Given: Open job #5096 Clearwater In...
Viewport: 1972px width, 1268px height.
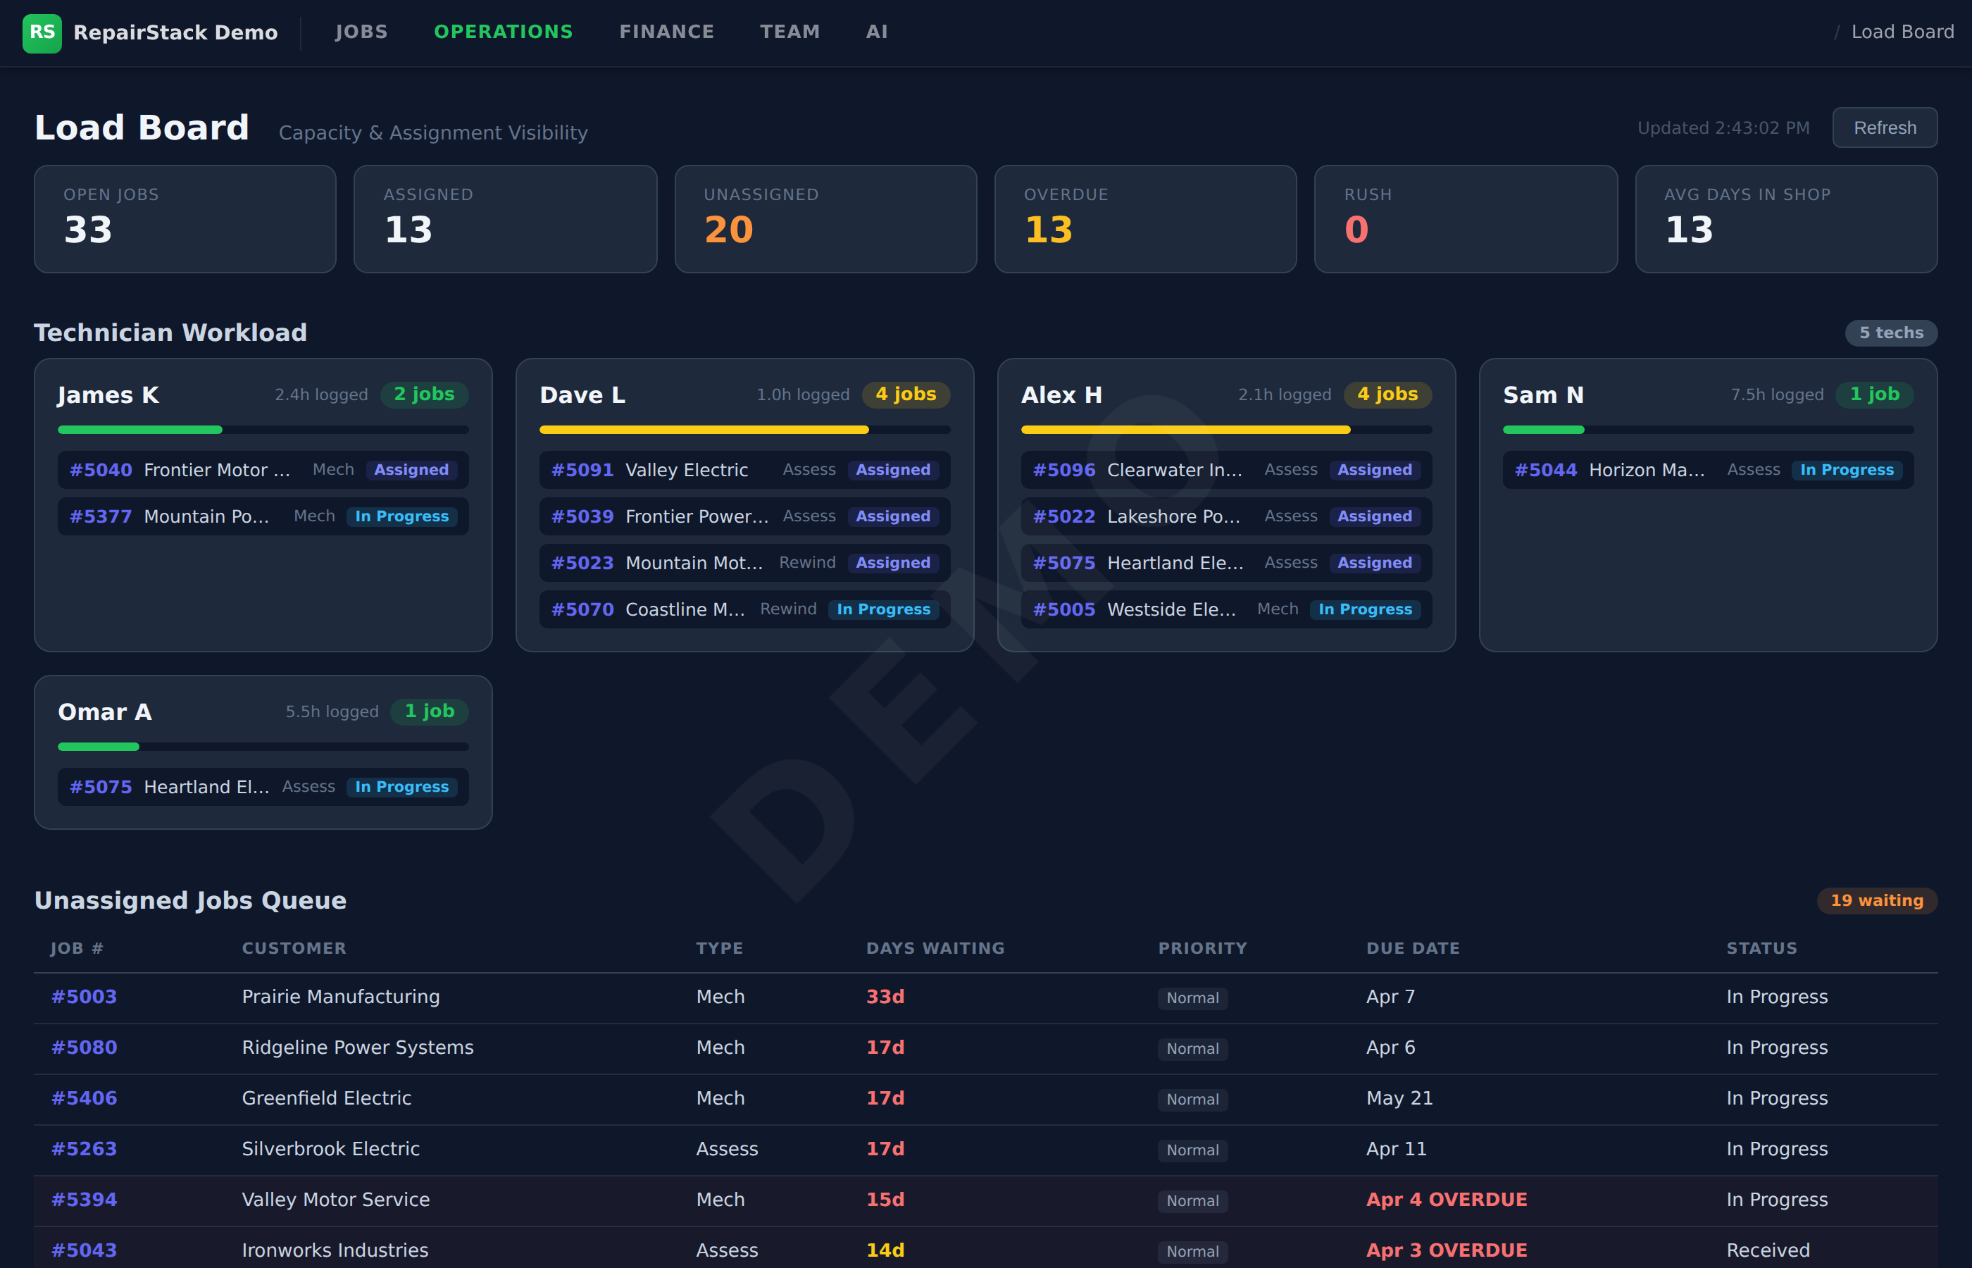Looking at the screenshot, I should [1226, 470].
